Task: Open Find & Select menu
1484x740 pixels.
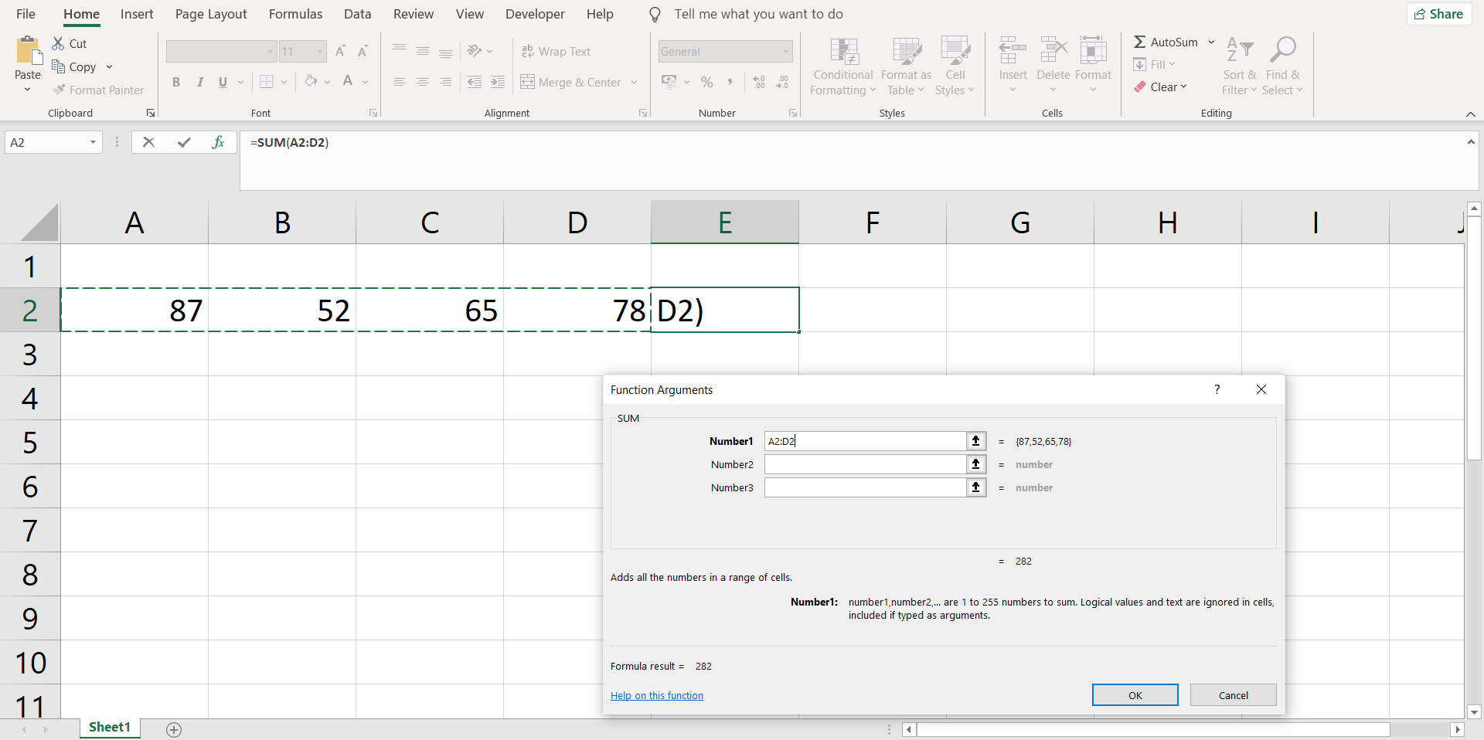Action: [1283, 67]
